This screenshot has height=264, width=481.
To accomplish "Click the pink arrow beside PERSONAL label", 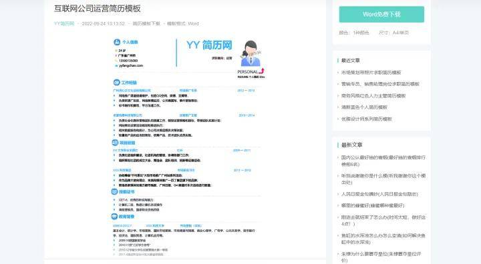I will pos(261,71).
